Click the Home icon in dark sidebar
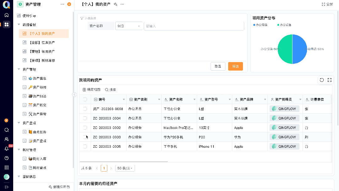 [x=6, y=15]
